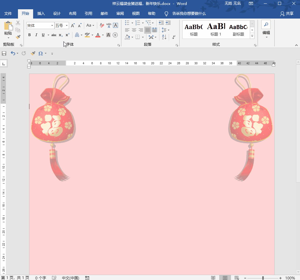Image resolution: width=300 pixels, height=280 pixels.
Task: Open the font size dropdown
Action: coord(67,25)
